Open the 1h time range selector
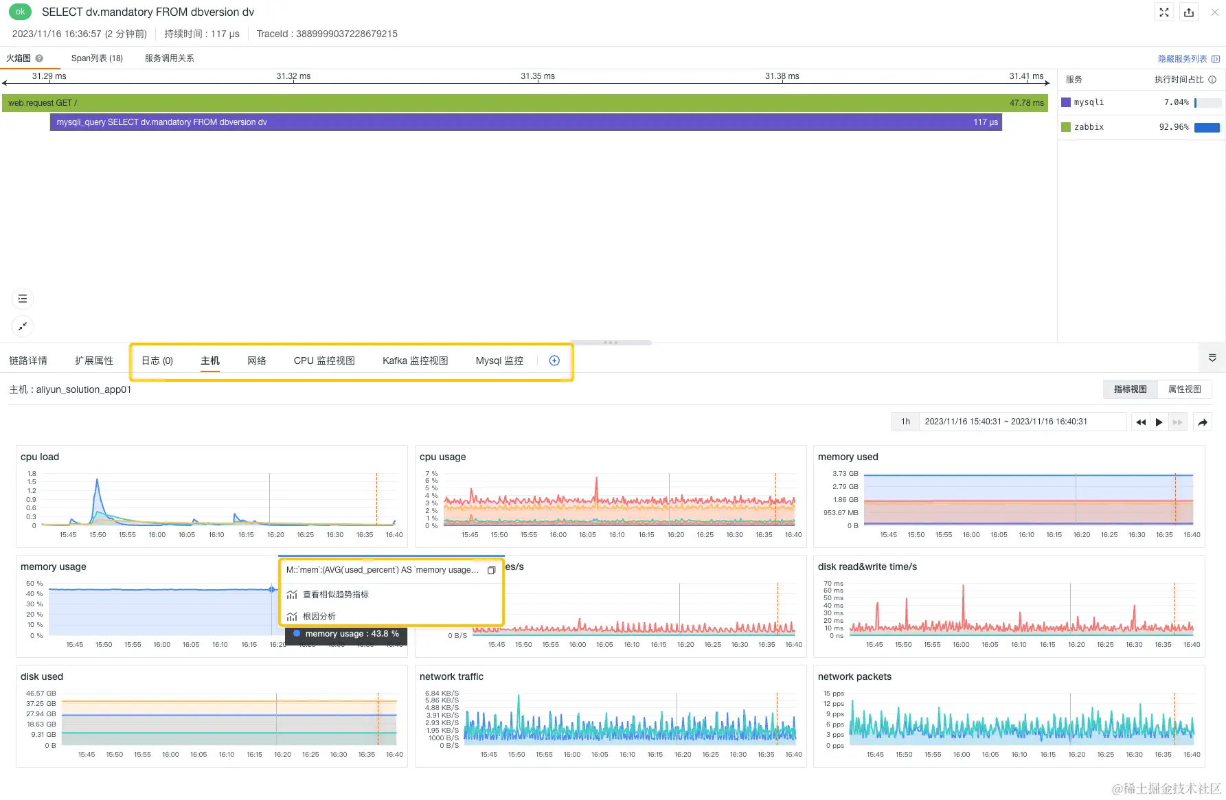Image resolution: width=1226 pixels, height=800 pixels. (905, 422)
